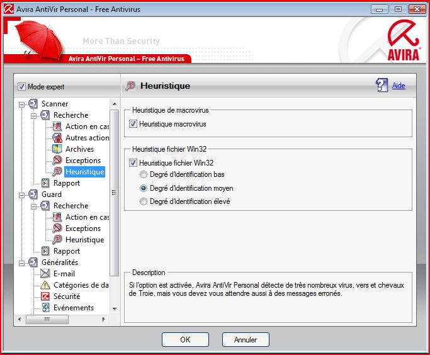Select Degré d'identification élevé
This screenshot has height=355, width=430.
coord(144,201)
